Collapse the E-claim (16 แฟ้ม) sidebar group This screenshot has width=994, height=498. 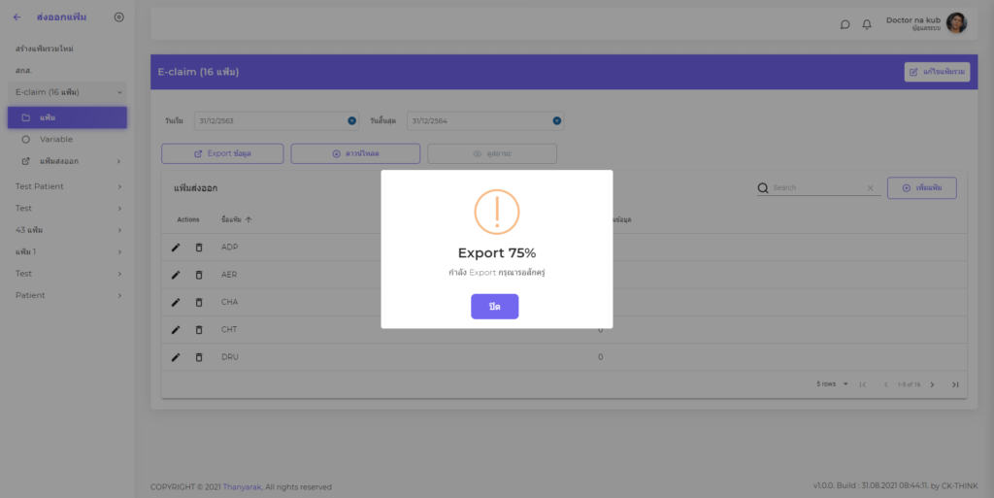pyautogui.click(x=119, y=92)
